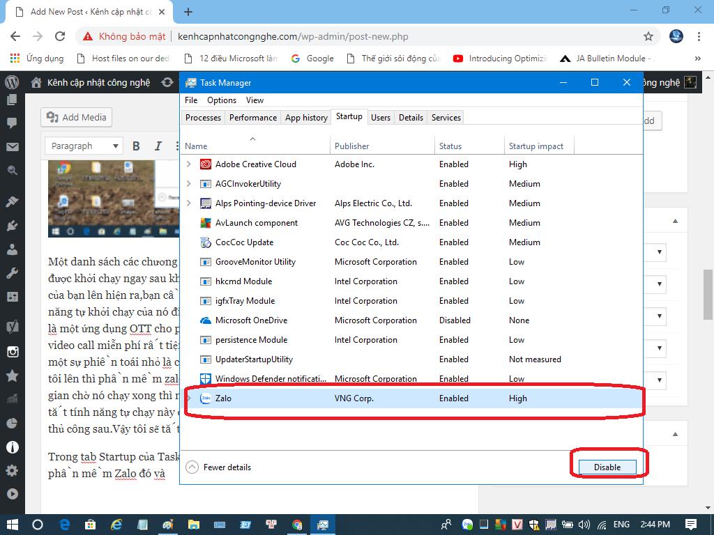This screenshot has height=535, width=714.
Task: Launch Microsoft Edge from the taskbar
Action: tap(64, 524)
